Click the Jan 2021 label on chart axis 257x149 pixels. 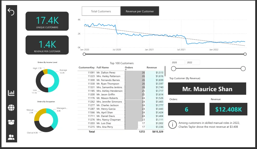pyautogui.click(x=149, y=49)
